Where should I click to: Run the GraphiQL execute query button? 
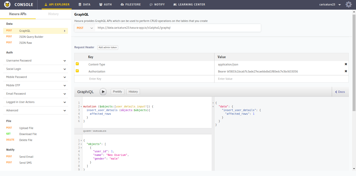point(103,92)
